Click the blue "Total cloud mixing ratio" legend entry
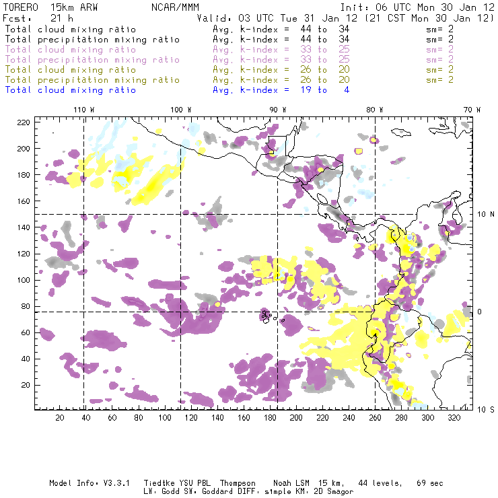Image resolution: width=498 pixels, height=498 pixels. [x=71, y=90]
